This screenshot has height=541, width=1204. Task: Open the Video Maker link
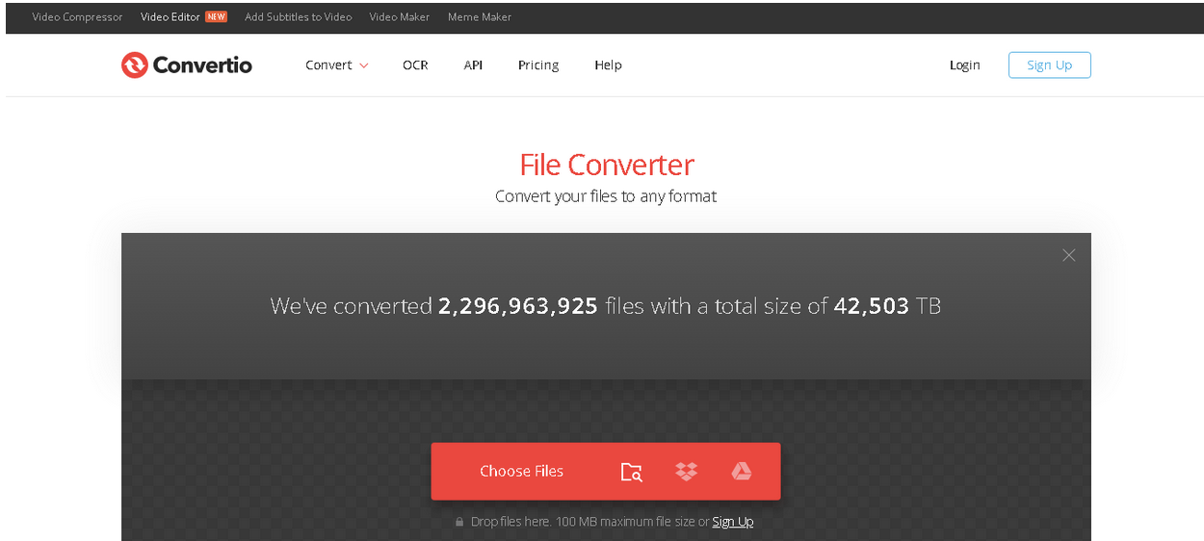pos(399,17)
